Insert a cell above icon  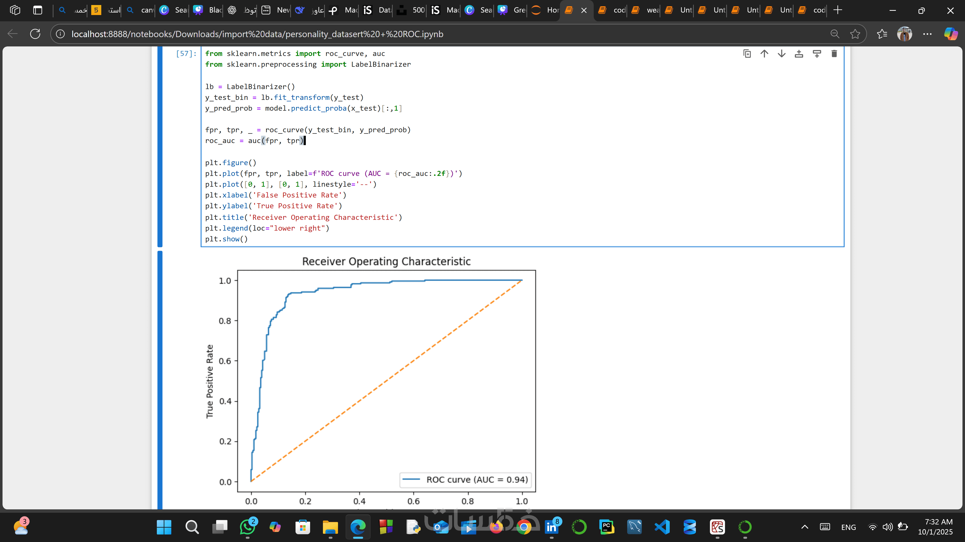799,54
